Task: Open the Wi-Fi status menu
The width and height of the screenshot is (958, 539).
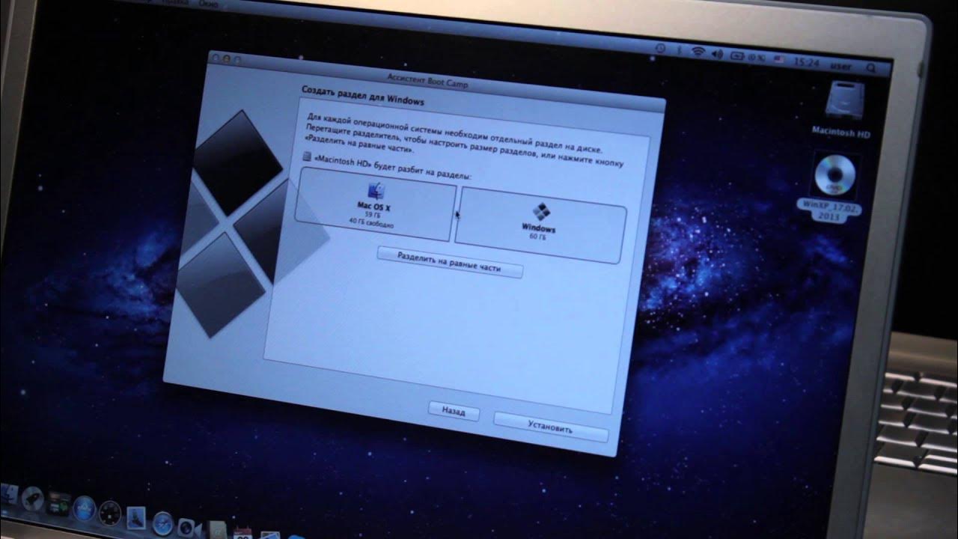Action: click(x=698, y=51)
